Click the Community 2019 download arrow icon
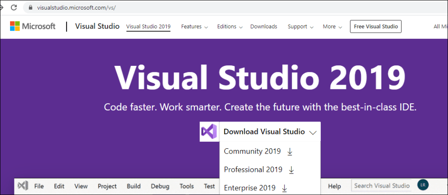Screen dimensions: 448x195 pyautogui.click(x=290, y=152)
